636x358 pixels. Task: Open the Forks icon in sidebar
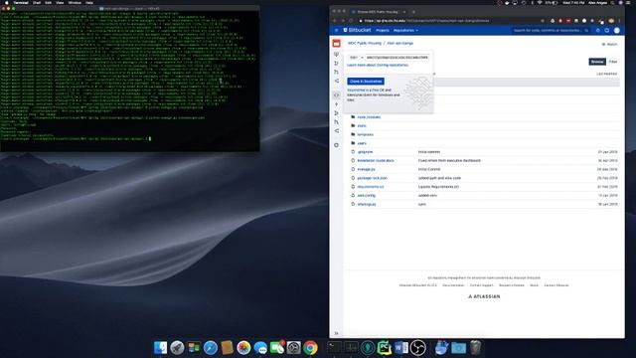click(x=336, y=131)
